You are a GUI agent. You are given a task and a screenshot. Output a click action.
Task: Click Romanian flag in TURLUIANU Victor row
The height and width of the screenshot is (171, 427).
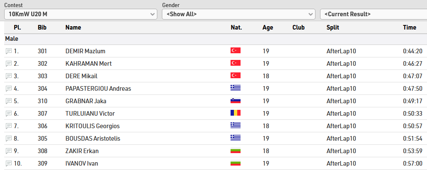click(x=236, y=113)
